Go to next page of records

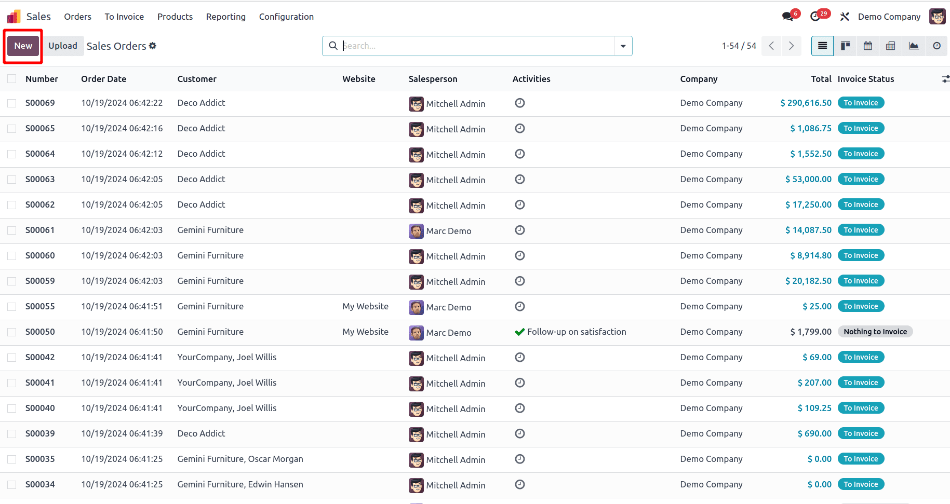click(x=791, y=46)
